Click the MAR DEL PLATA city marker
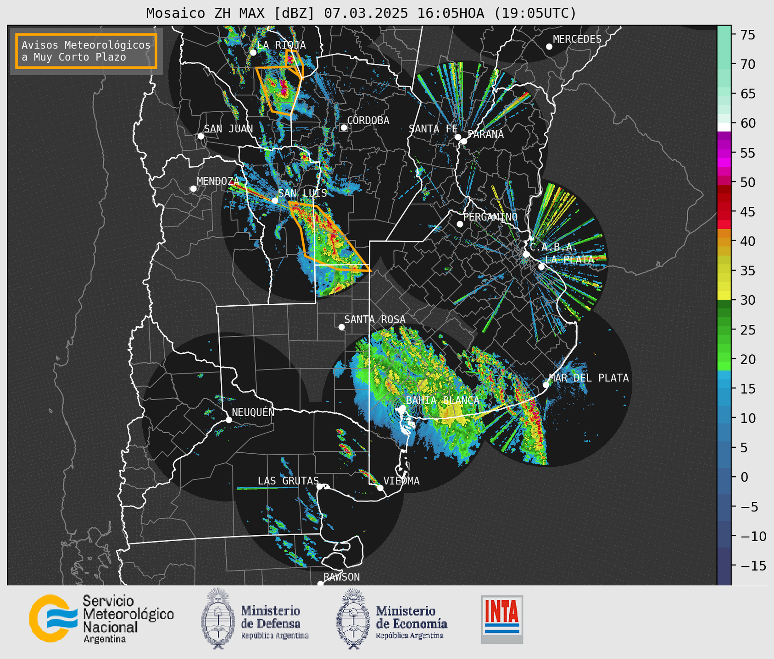774x659 pixels. (x=546, y=384)
